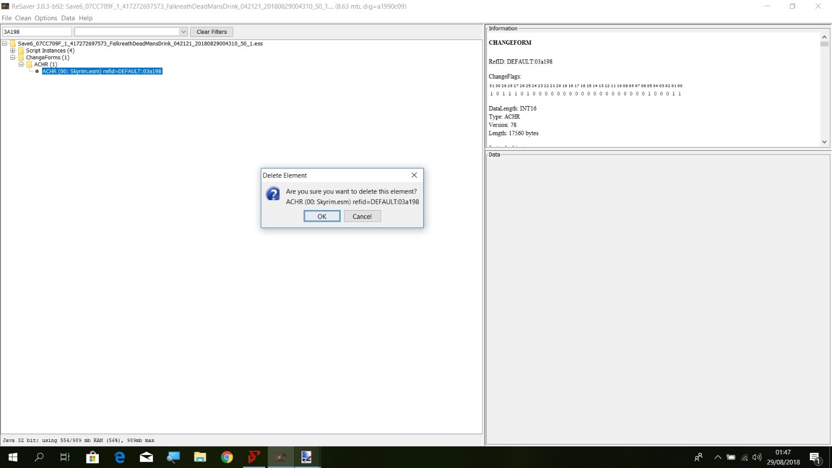Open File Explorer from the taskbar

(200, 457)
